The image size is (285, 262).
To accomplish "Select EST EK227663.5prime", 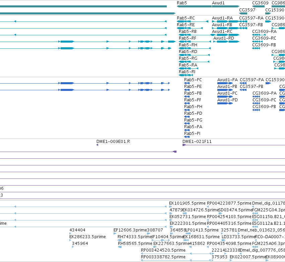I will [171, 244].
